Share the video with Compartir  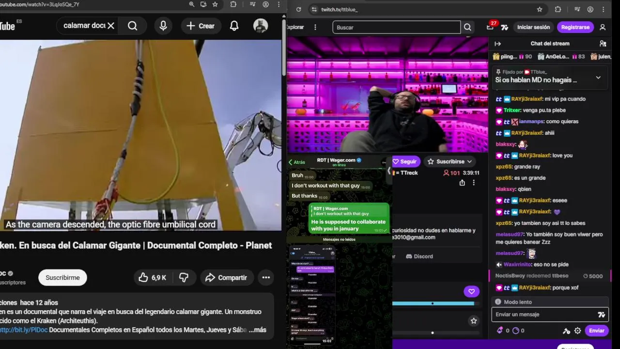point(226,278)
